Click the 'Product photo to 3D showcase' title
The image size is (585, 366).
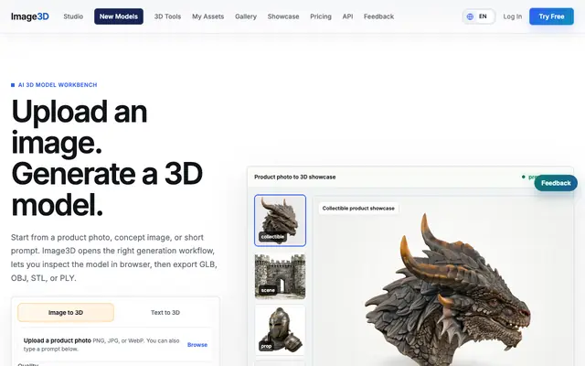point(294,177)
